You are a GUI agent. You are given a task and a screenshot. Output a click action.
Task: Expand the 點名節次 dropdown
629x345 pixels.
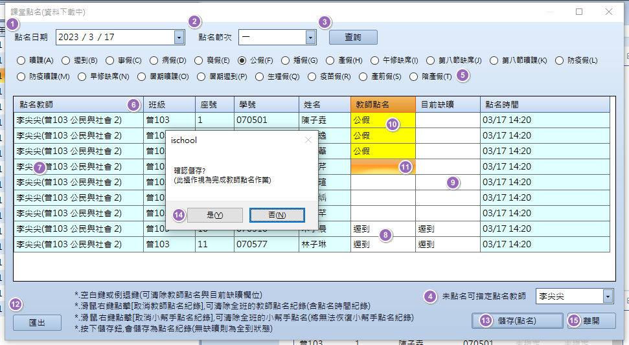pyautogui.click(x=310, y=38)
